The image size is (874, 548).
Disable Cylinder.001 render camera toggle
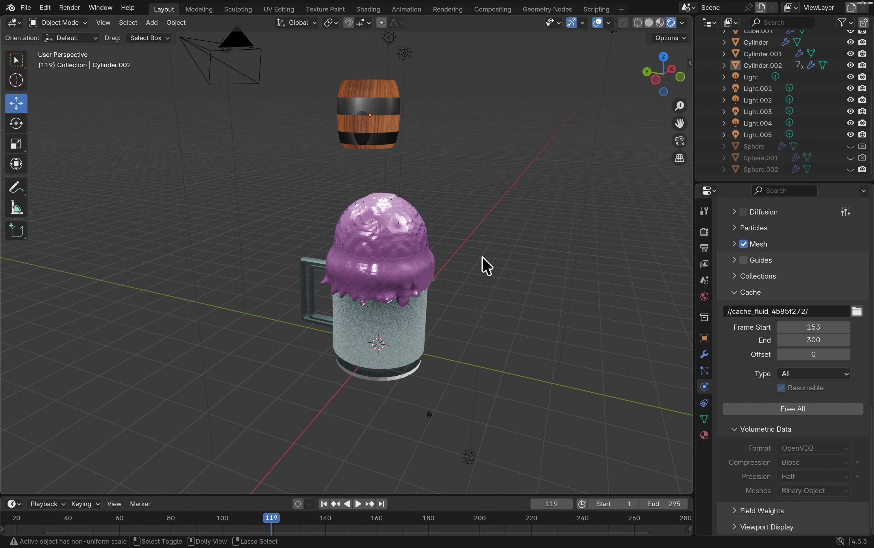point(862,54)
